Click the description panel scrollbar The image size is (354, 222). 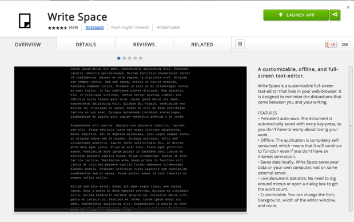point(351,138)
